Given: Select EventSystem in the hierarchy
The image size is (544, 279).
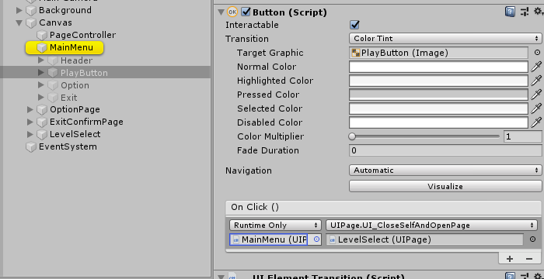Looking at the screenshot, I should click(68, 146).
